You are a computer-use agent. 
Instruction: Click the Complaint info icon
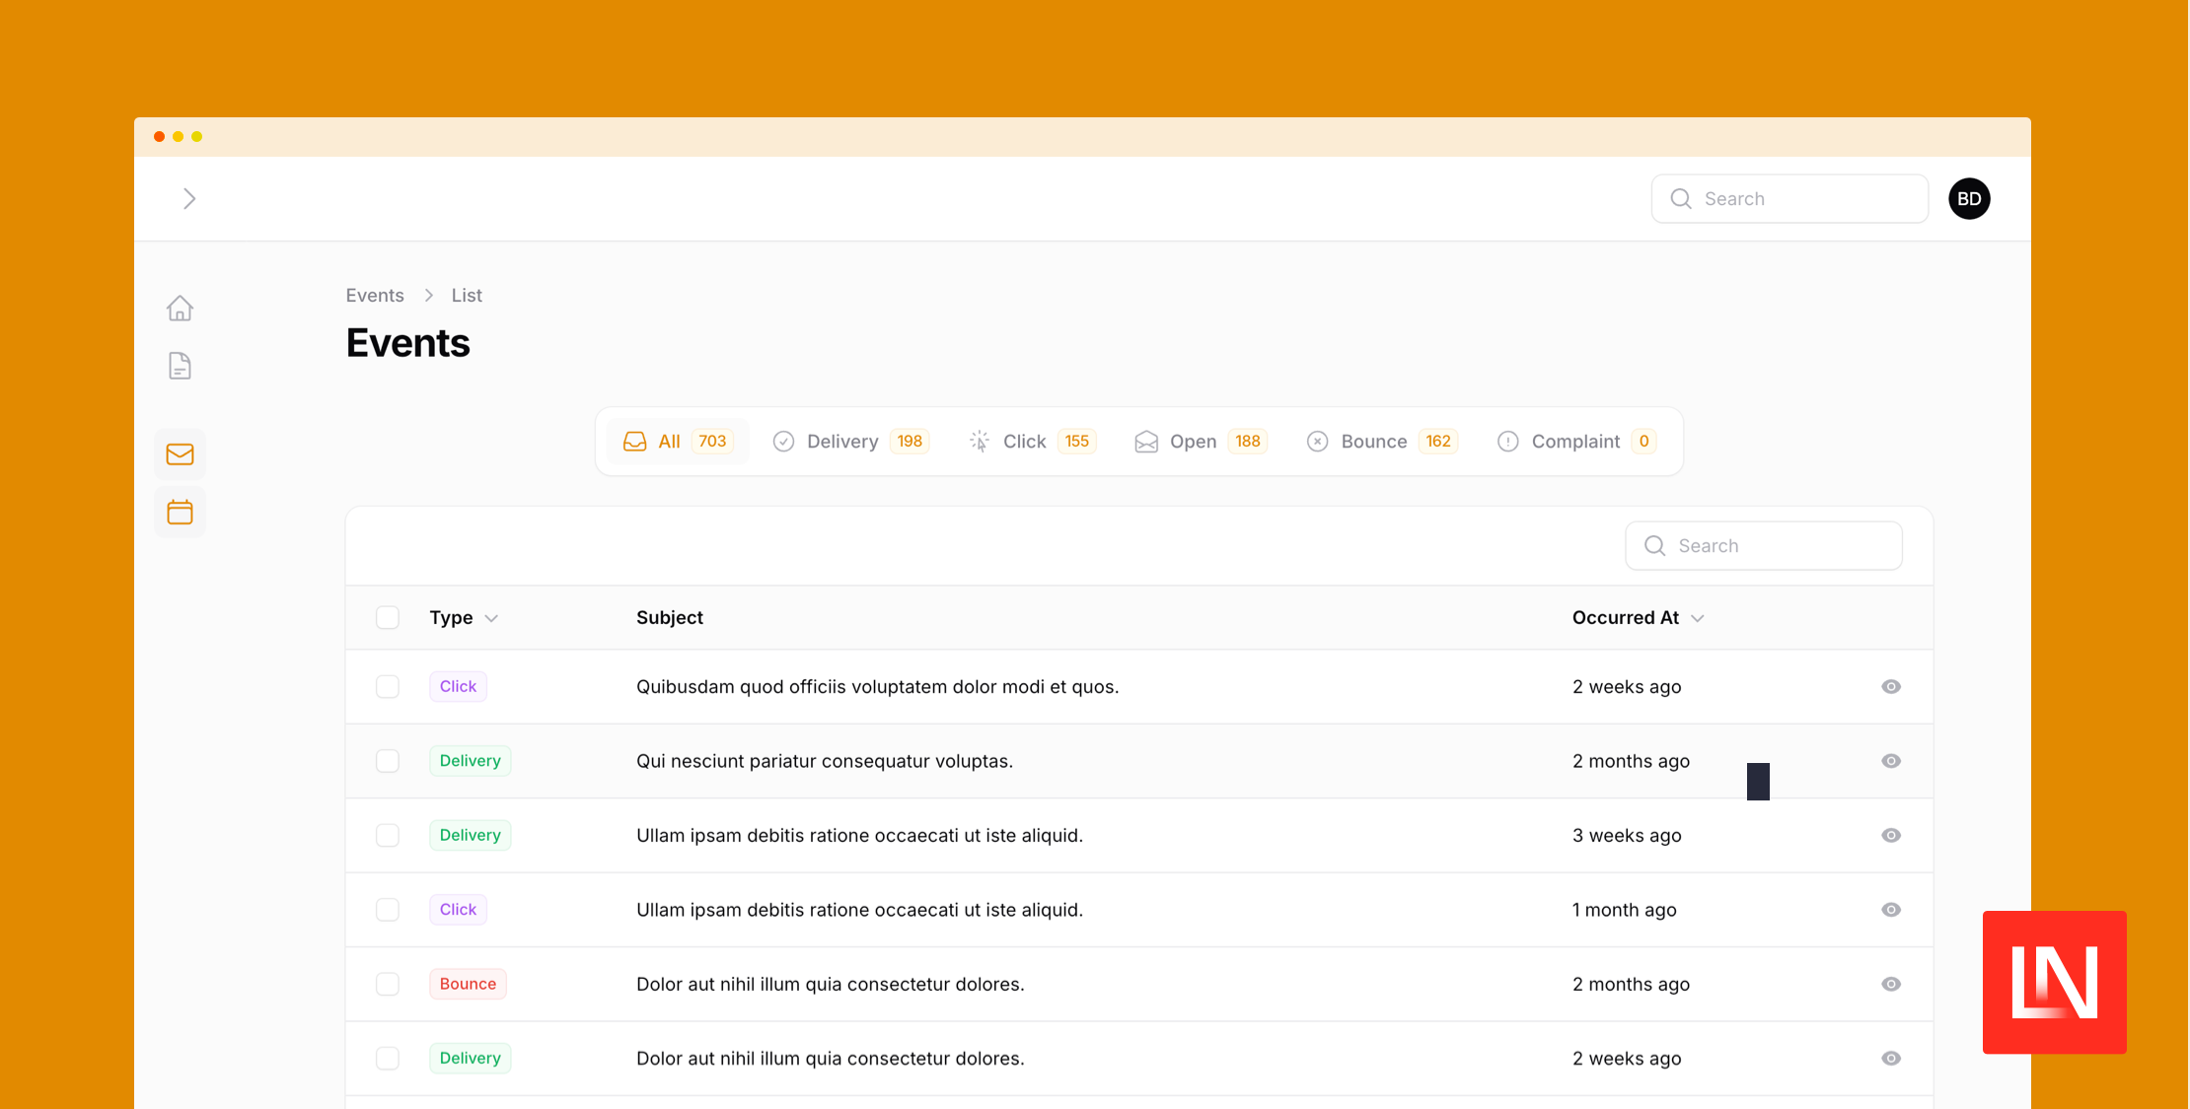click(x=1506, y=442)
